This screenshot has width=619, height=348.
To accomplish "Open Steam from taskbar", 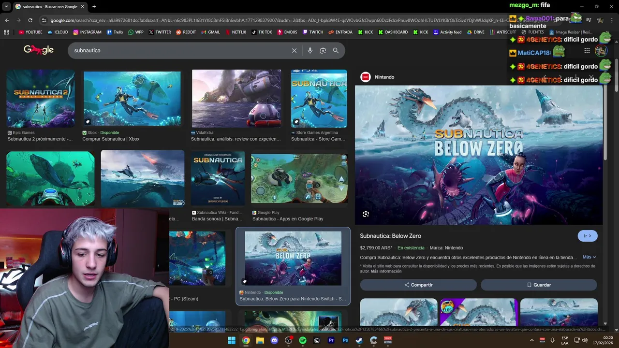I will (359, 340).
